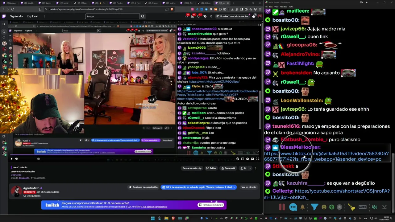
Task: Toggle the notification bell in Social Stream
Action: 302,207
